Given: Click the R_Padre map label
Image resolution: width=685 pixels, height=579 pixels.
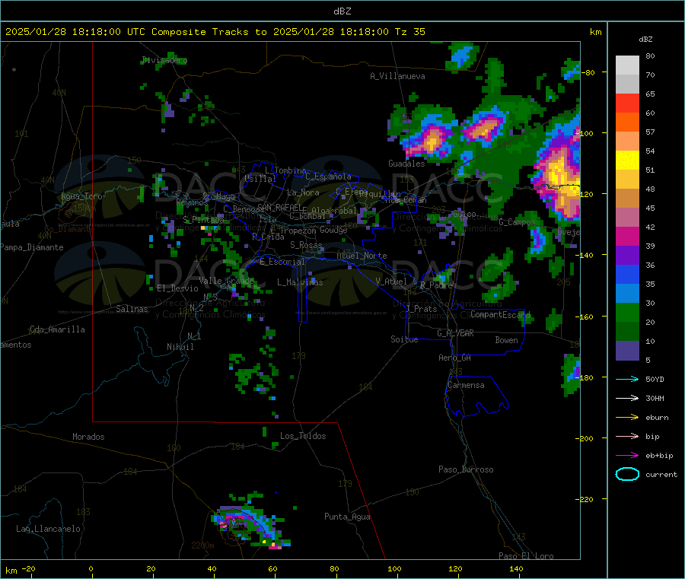Looking at the screenshot, I should 436,285.
